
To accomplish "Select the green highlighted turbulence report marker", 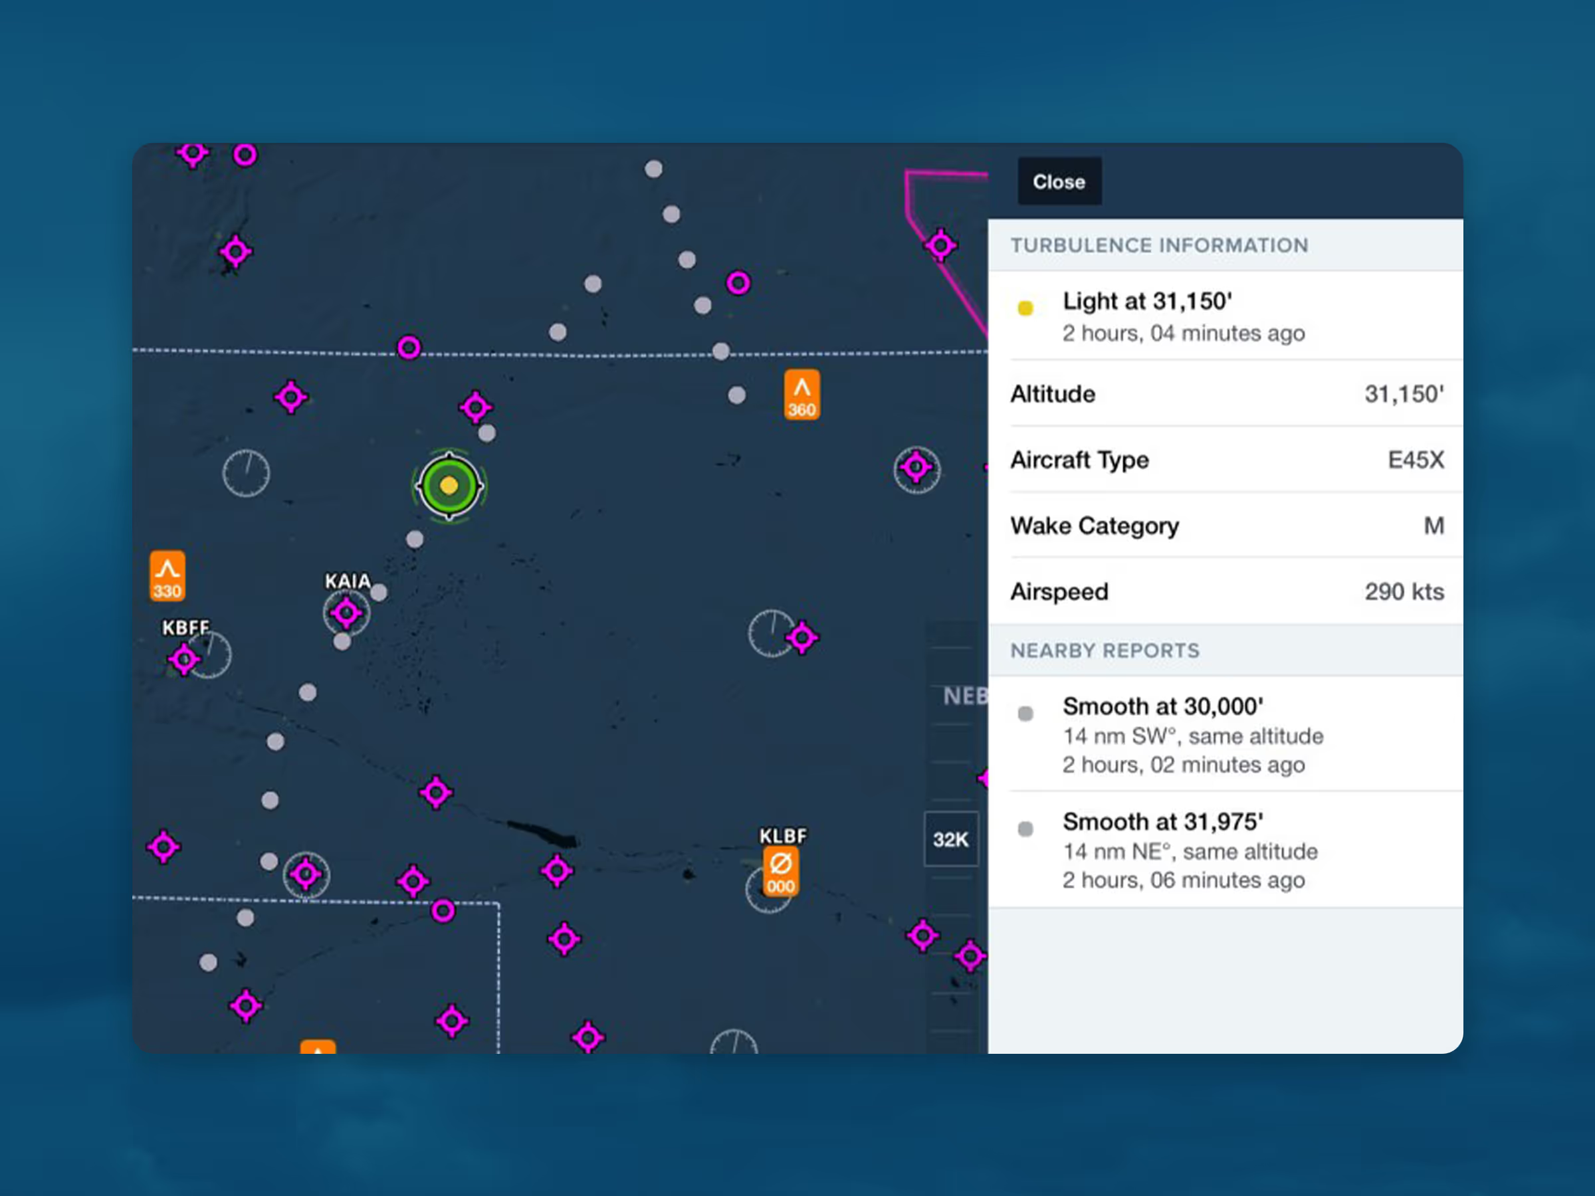I will (x=449, y=486).
